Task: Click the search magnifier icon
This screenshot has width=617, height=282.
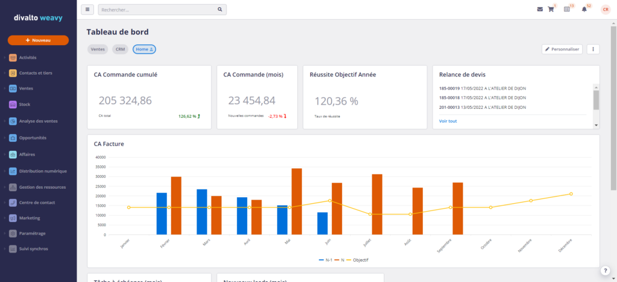Action: coord(220,10)
